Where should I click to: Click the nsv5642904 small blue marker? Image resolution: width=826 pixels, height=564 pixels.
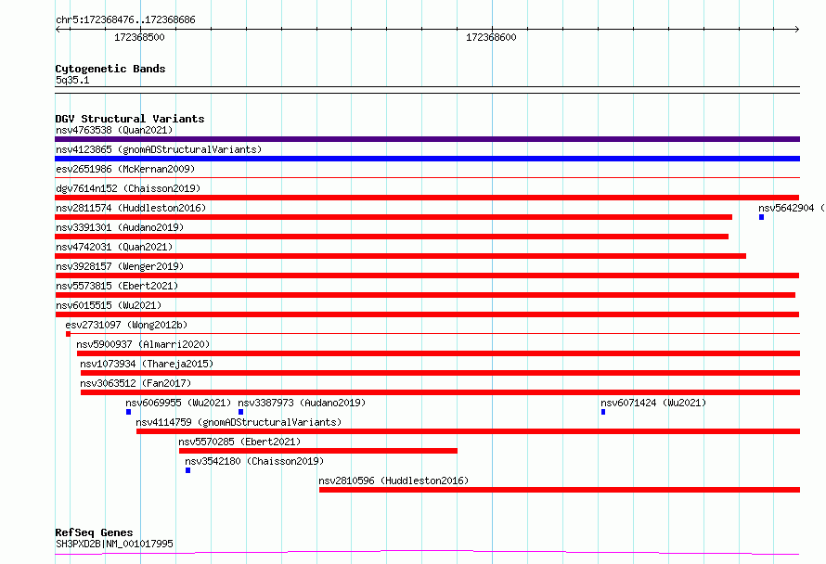point(761,217)
